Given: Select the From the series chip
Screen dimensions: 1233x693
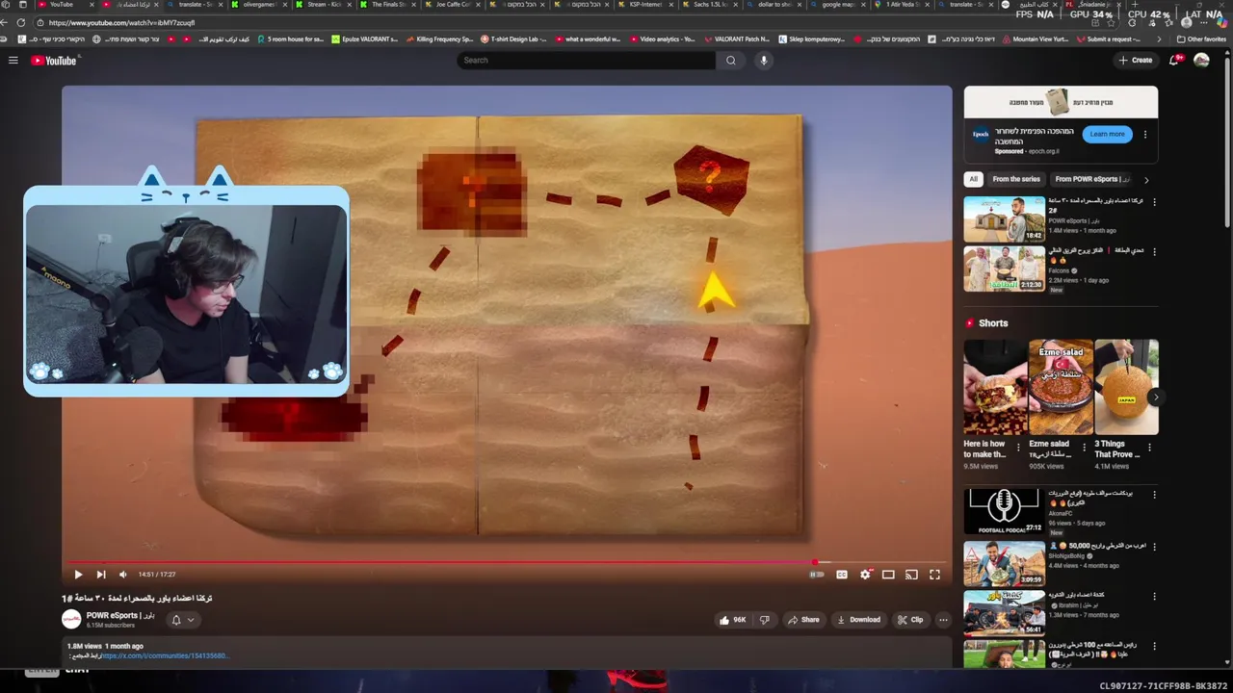Looking at the screenshot, I should pyautogui.click(x=1016, y=179).
